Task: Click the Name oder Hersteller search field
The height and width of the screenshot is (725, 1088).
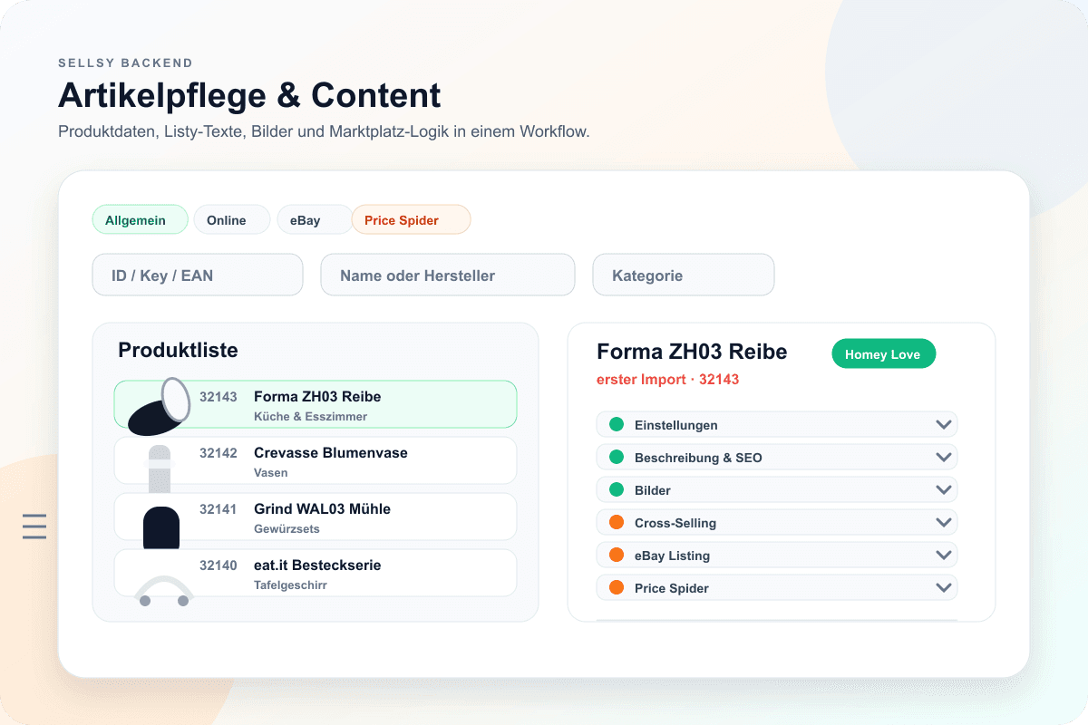Action: click(448, 275)
